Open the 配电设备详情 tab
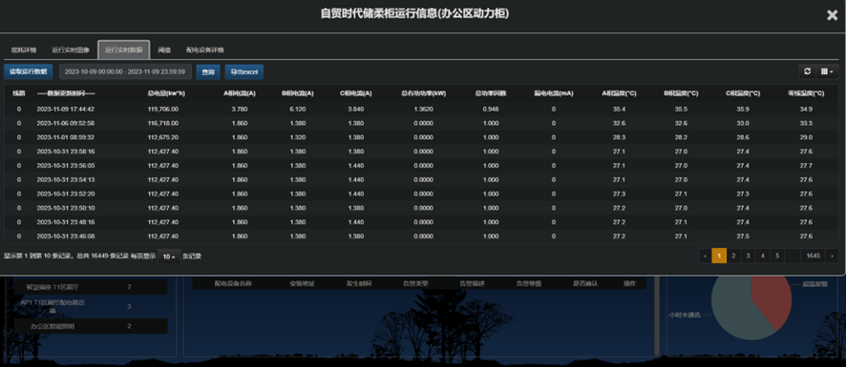The height and width of the screenshot is (367, 846). coord(205,50)
